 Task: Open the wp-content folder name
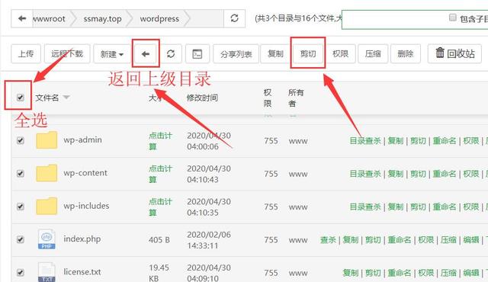85,173
